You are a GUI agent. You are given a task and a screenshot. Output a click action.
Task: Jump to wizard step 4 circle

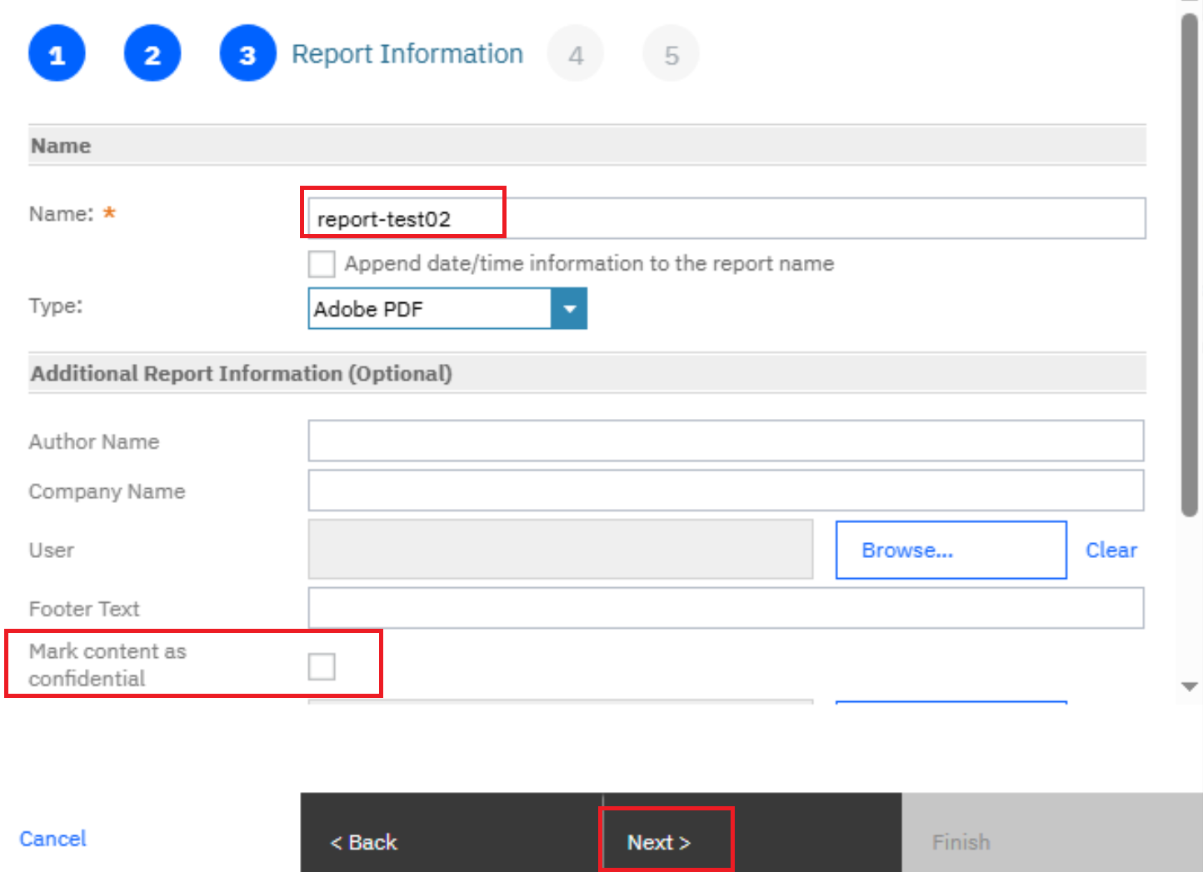coord(576,54)
